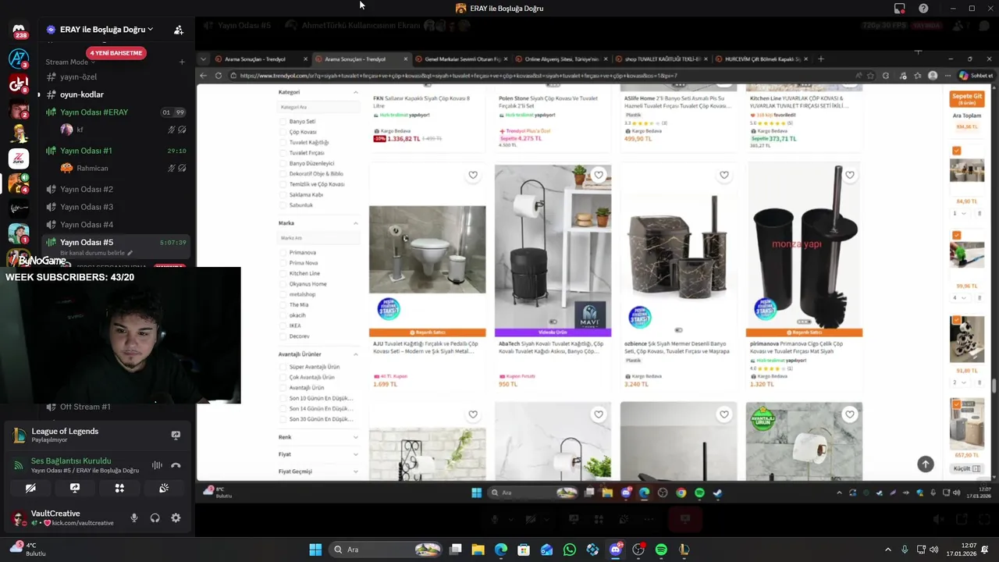Set channel status via Bir kanal durumu belirle
Image resolution: width=999 pixels, height=562 pixels.
pyautogui.click(x=96, y=253)
